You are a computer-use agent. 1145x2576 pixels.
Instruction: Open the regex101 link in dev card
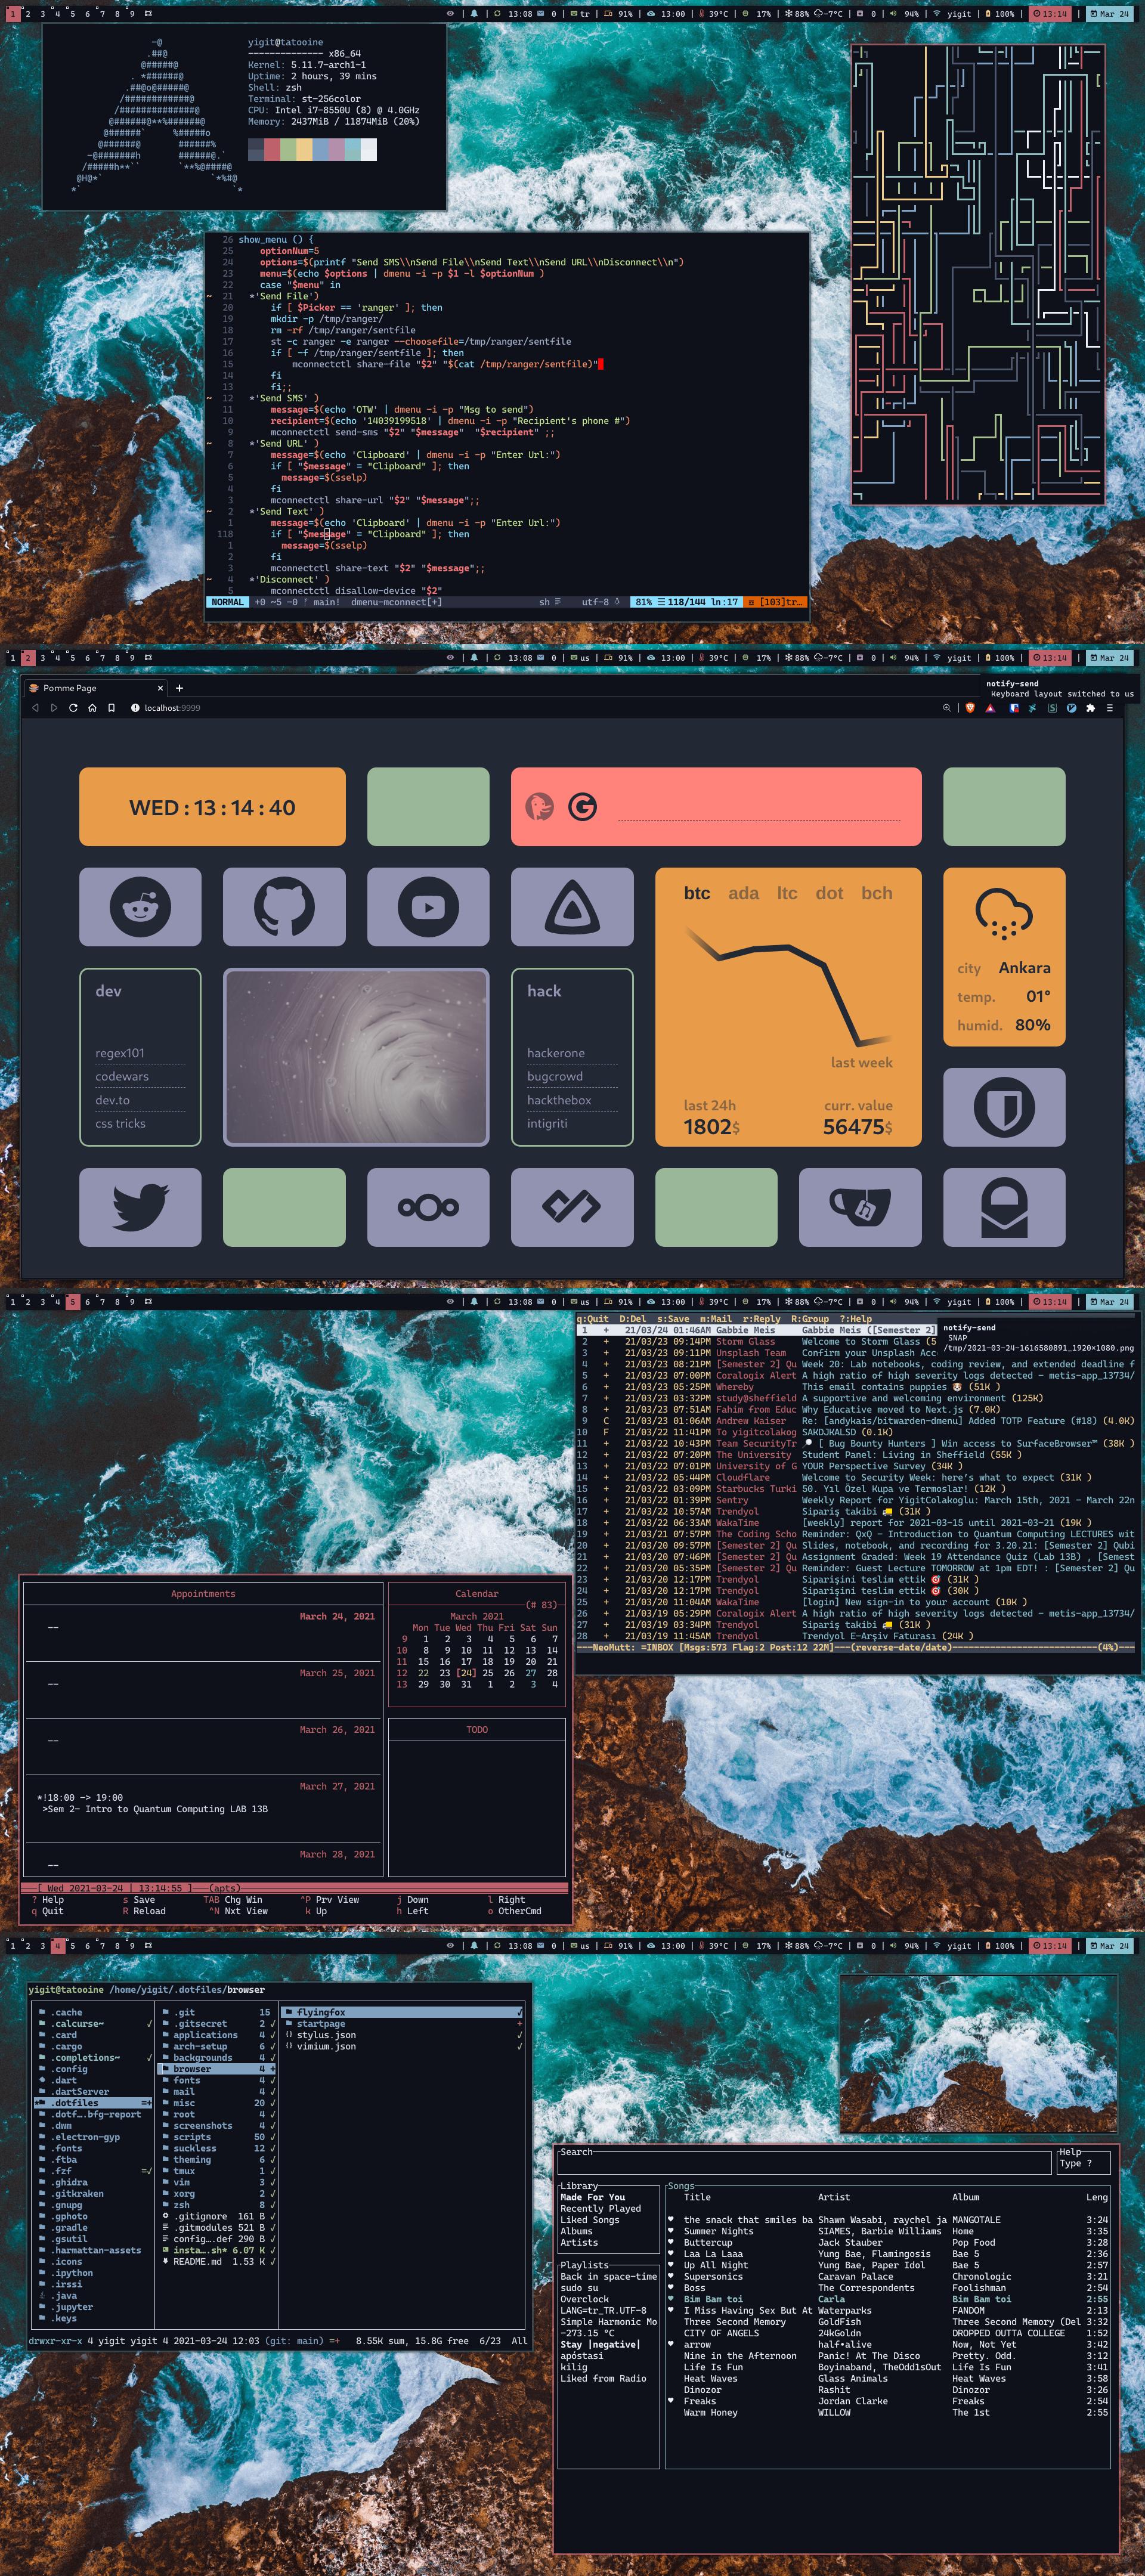120,1053
